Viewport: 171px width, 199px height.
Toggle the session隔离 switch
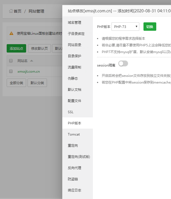tap(123, 64)
